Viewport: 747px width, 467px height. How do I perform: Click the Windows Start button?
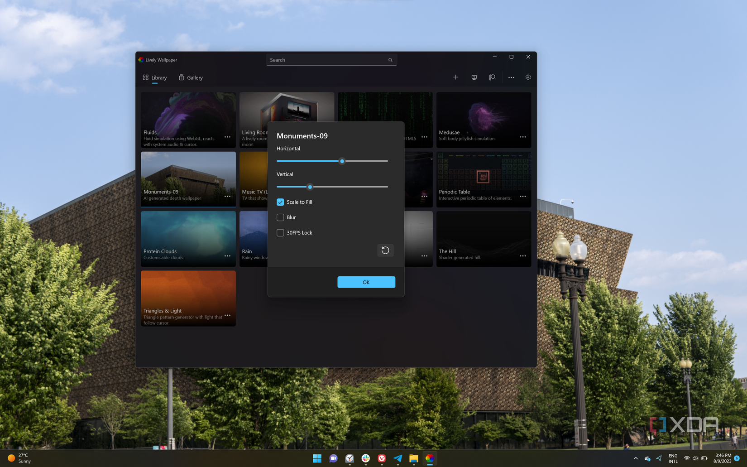(x=317, y=458)
